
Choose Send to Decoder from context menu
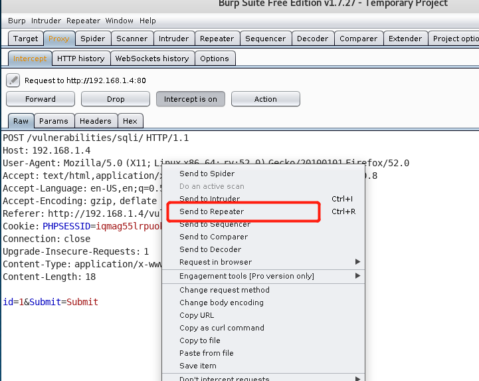click(263, 249)
